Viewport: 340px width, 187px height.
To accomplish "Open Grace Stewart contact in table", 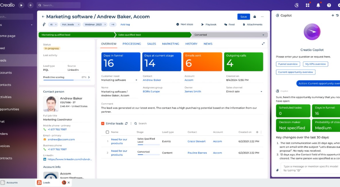I will 196,142.
